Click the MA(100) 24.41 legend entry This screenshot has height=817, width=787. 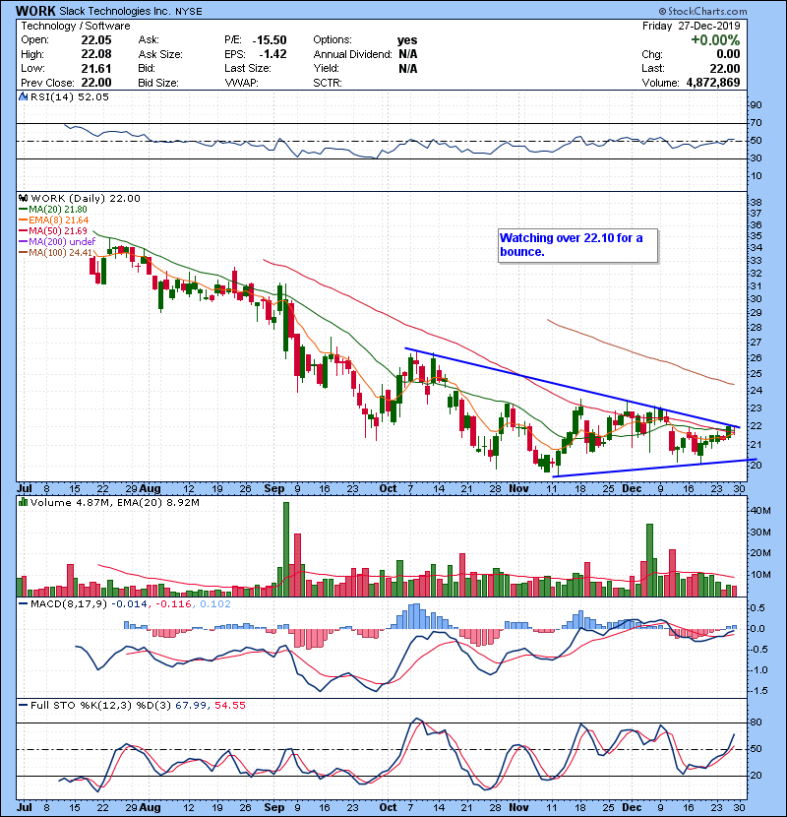pos(56,253)
